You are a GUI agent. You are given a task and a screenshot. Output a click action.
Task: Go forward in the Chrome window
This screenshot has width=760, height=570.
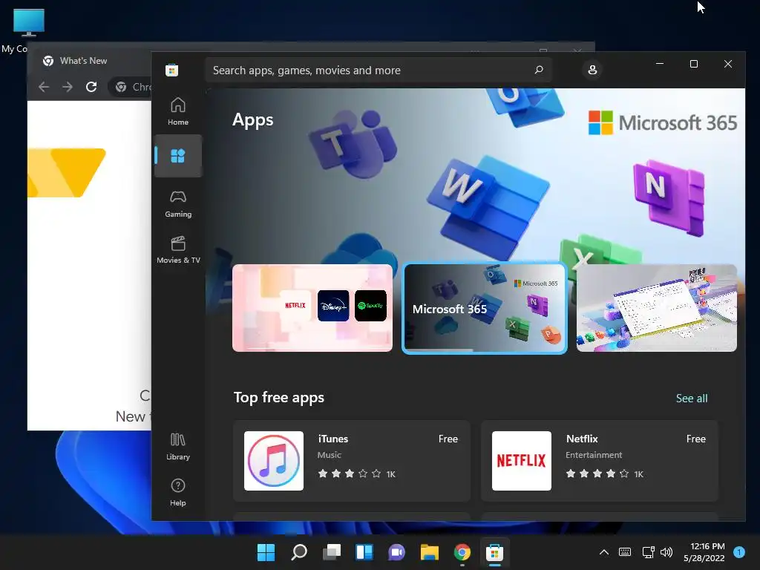point(68,87)
